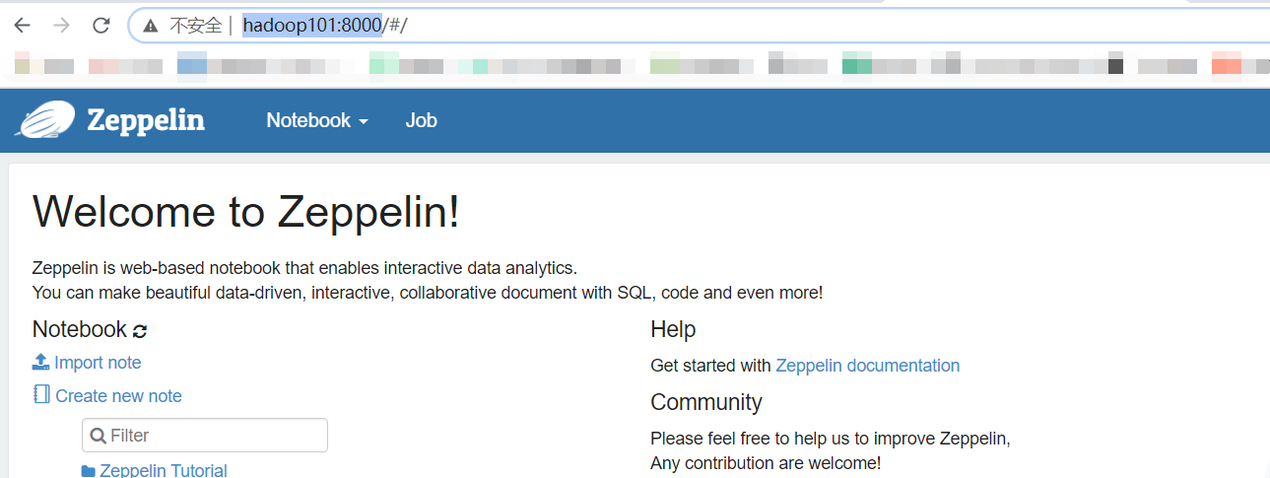1270x478 pixels.
Task: Open the Import note link
Action: point(98,363)
